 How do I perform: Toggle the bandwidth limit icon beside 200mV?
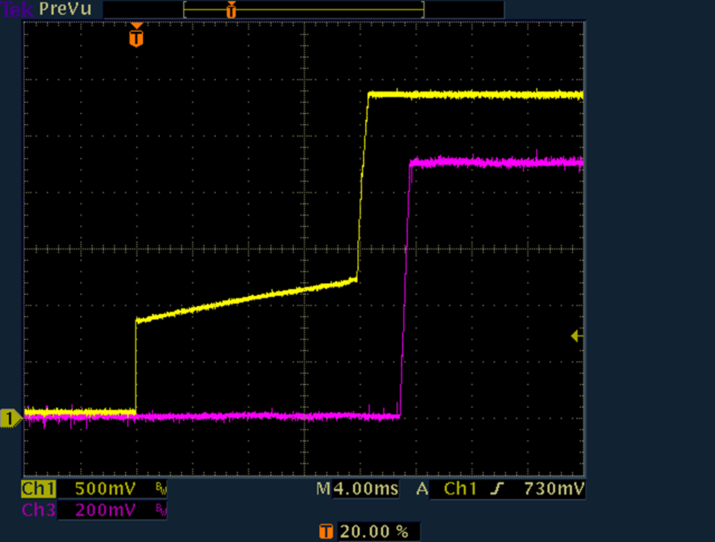(x=160, y=510)
